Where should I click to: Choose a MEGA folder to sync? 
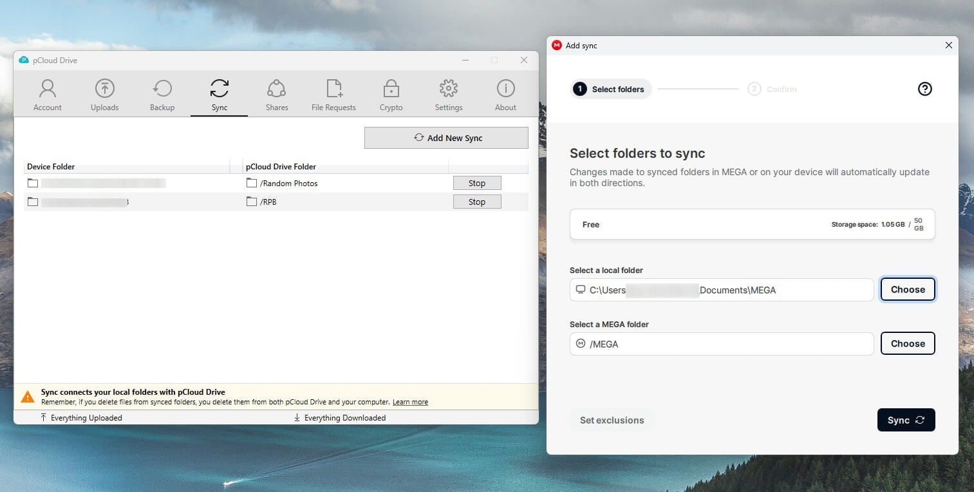point(907,344)
